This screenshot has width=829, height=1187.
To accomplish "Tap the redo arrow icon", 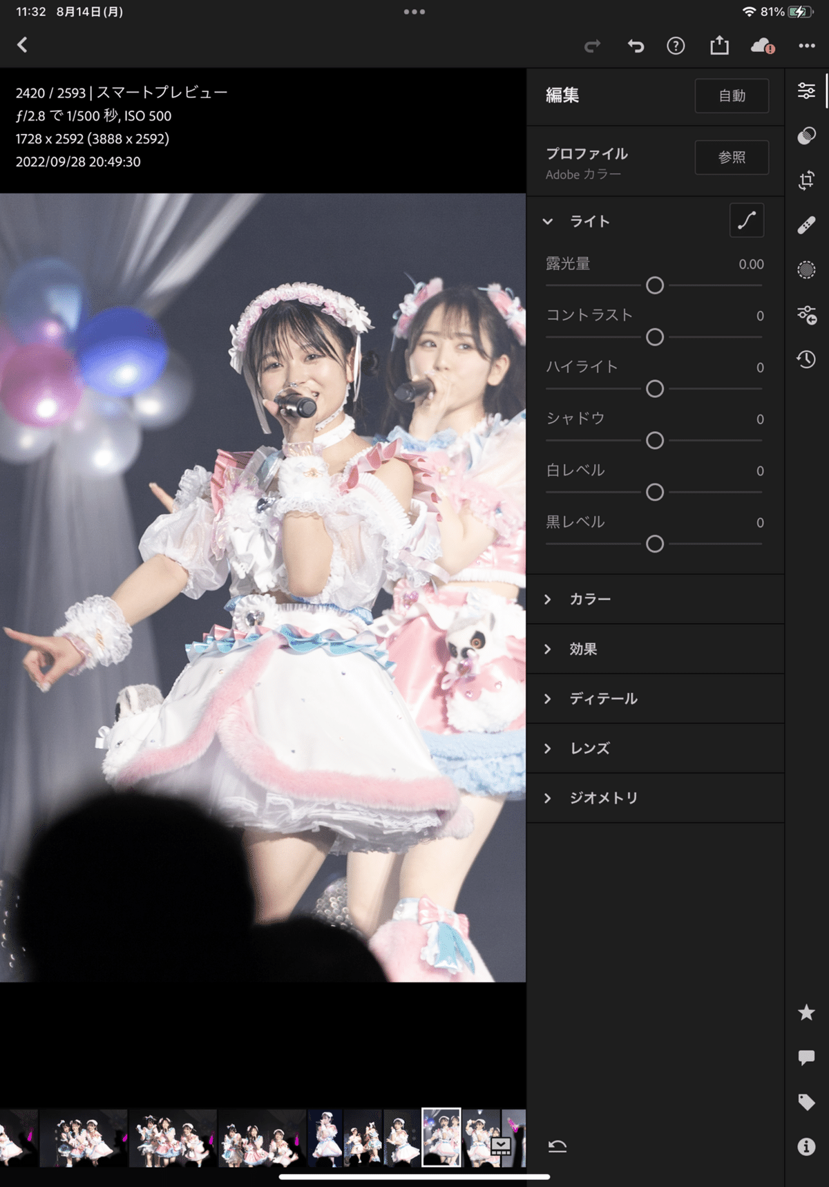I will 592,46.
